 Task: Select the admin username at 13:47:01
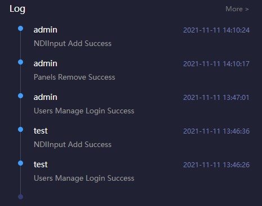tap(46, 97)
